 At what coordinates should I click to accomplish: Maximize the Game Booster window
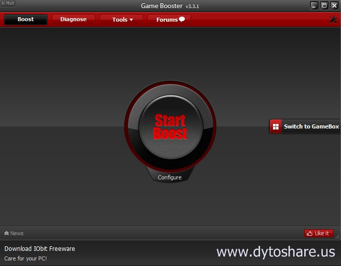pos(324,6)
